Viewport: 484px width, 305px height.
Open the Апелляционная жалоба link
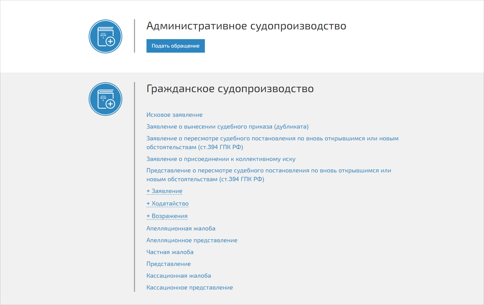tap(181, 228)
